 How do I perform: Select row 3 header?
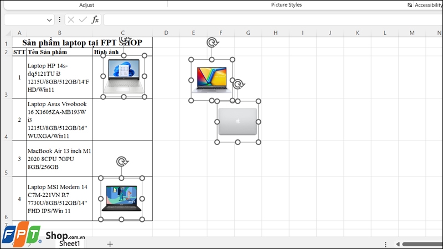(6, 77)
